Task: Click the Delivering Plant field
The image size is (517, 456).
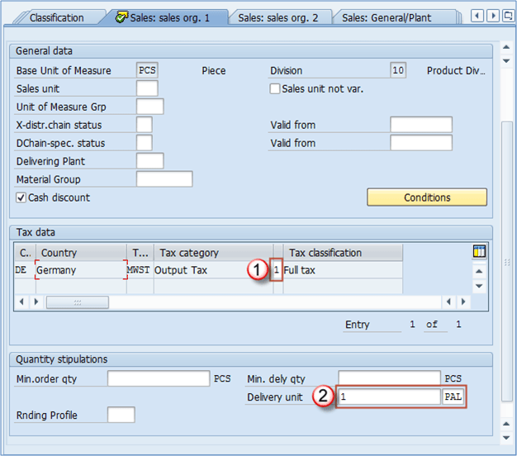Action: coord(149,161)
